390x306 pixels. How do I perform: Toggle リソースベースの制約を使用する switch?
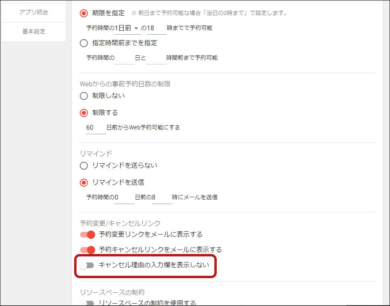coord(87,303)
